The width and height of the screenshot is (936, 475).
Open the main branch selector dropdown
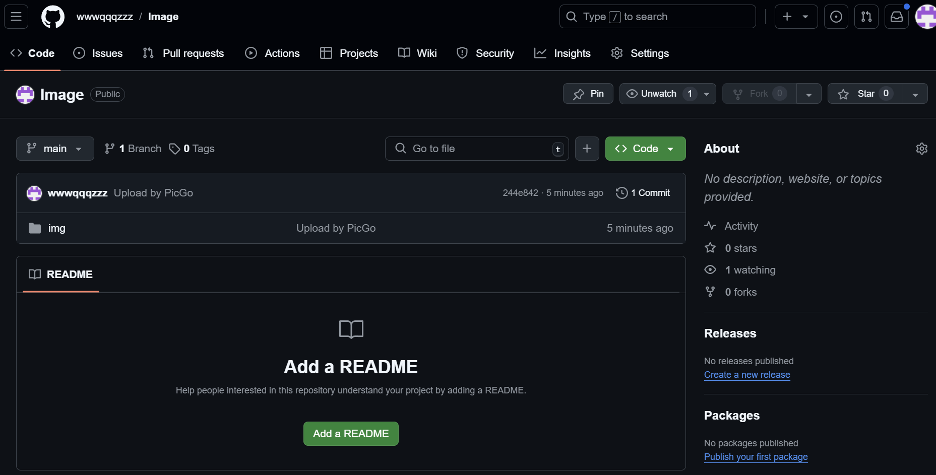tap(55, 149)
